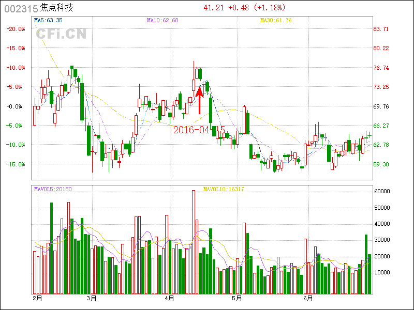Select the 6月 label on time axis
The image size is (414, 310).
308,299
